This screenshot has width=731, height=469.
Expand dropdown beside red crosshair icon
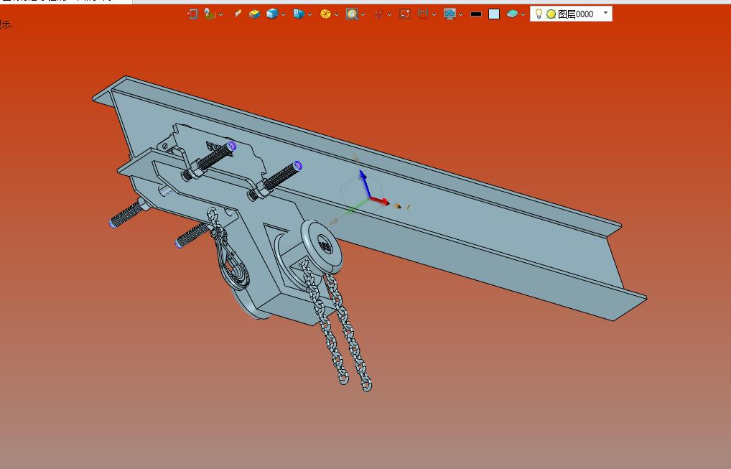pos(390,14)
